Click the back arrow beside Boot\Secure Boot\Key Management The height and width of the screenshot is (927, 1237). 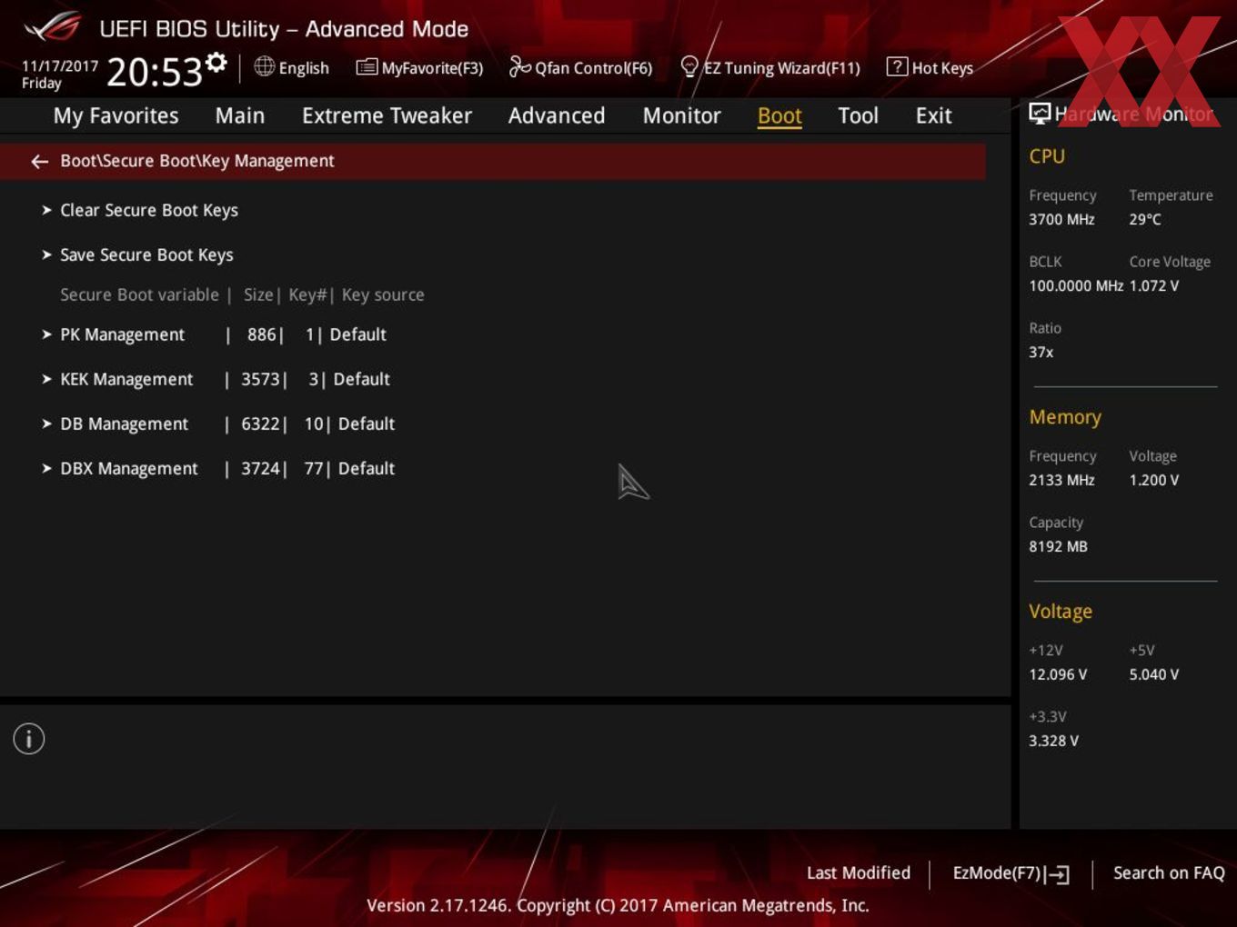click(x=39, y=162)
